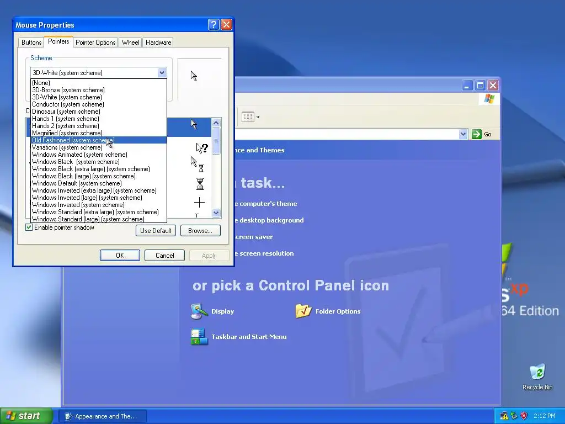The height and width of the screenshot is (424, 565).
Task: Choose the Dinosaur system scheme
Action: click(x=98, y=112)
